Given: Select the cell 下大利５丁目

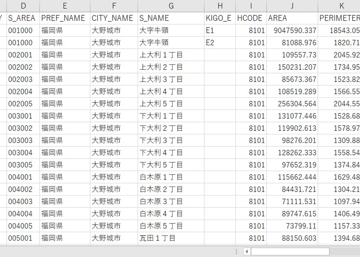Looking at the screenshot, I should (x=171, y=165).
